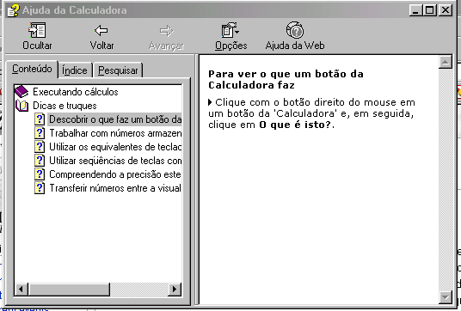This screenshot has width=461, height=311.
Task: Click the Ajuda da Calculadora title icon
Action: coord(13,10)
